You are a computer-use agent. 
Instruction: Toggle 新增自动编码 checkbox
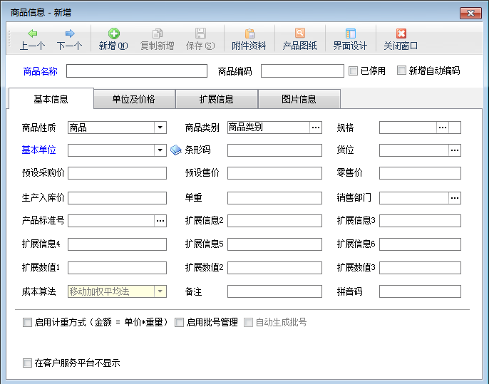402,71
